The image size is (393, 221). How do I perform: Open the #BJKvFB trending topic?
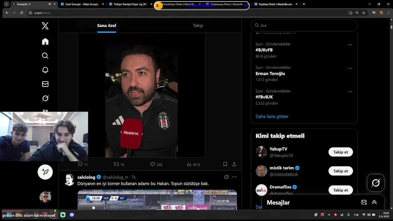coord(264,50)
